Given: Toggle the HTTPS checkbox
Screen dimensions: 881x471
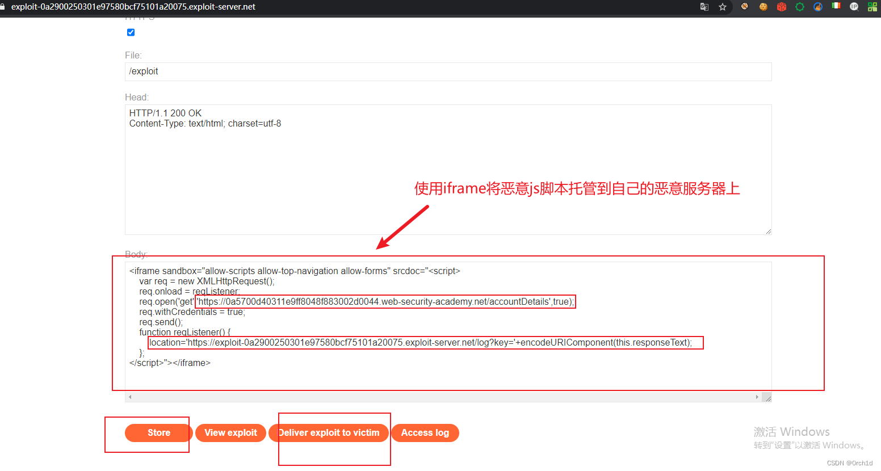Looking at the screenshot, I should 131,32.
